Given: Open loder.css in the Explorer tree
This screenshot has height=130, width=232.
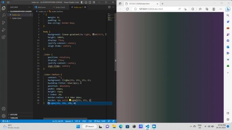Looking at the screenshot, I should point(20,15).
